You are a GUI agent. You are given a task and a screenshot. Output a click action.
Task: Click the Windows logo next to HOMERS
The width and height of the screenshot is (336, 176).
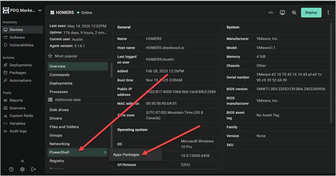52,13
